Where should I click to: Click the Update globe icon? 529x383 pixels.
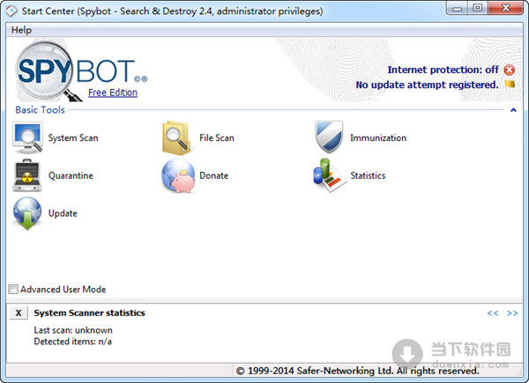click(x=27, y=213)
